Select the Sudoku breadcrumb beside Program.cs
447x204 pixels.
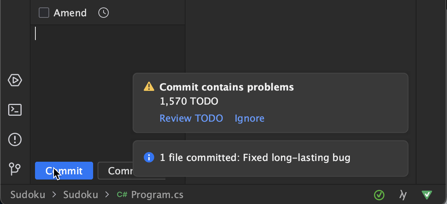(x=80, y=195)
